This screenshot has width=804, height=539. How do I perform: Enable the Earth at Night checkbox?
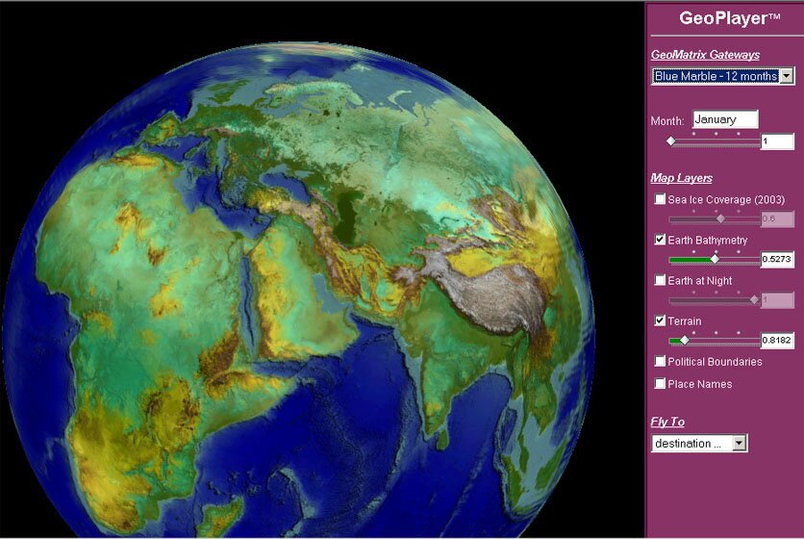tap(660, 280)
